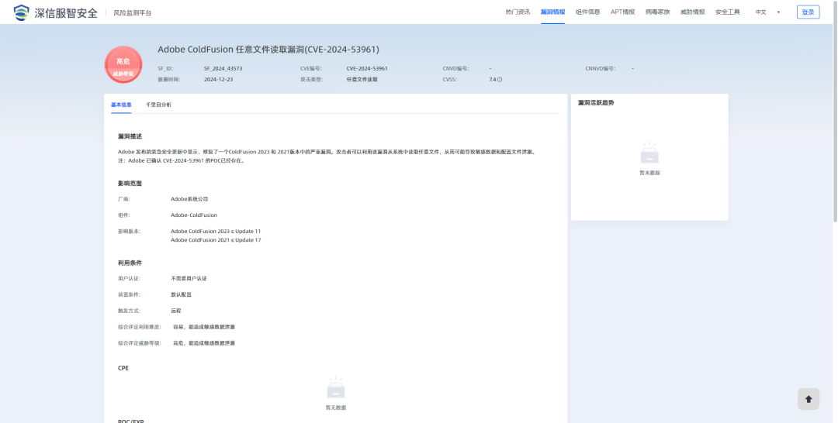838x423 pixels.
Task: Go to the APT情报 section
Action: (x=622, y=12)
